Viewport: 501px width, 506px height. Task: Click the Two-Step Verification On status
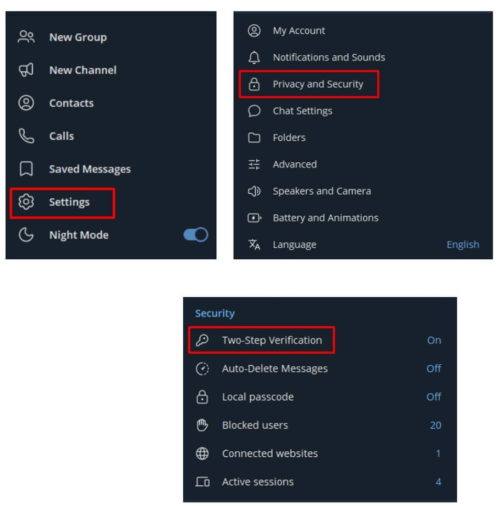point(434,340)
